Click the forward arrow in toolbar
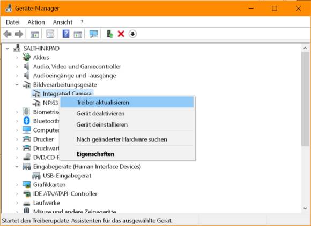 pyautogui.click(x=19, y=34)
